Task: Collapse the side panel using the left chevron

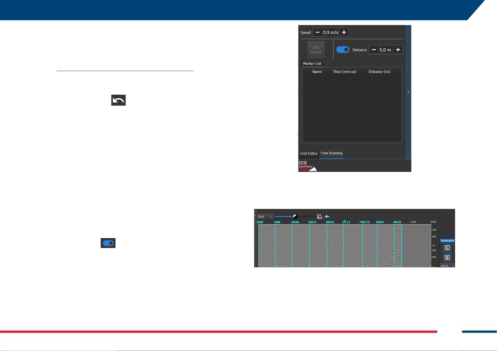Action: [408, 92]
